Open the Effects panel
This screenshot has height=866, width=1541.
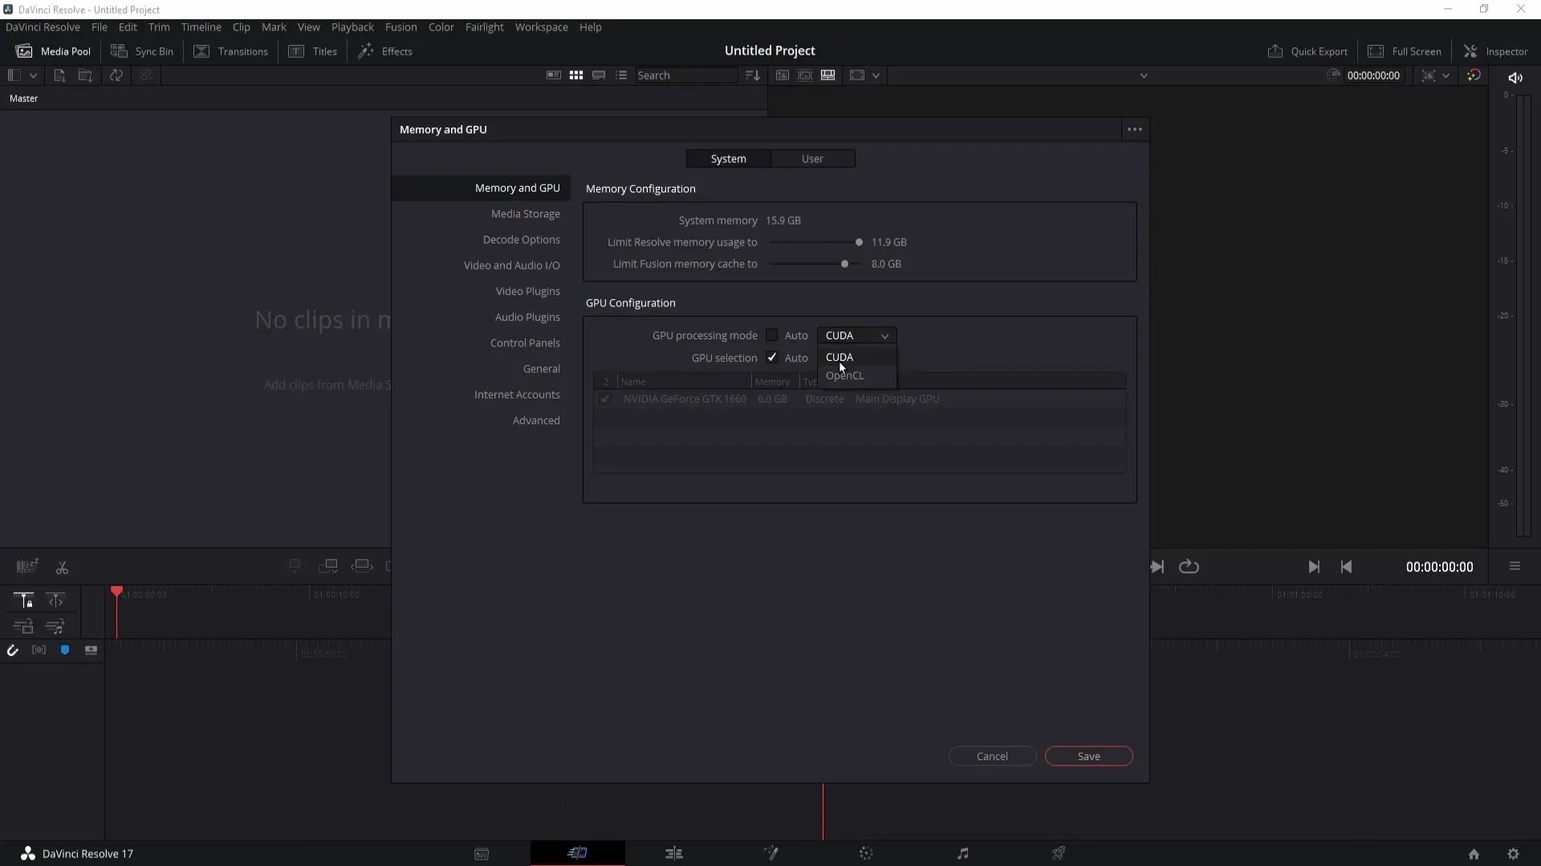click(385, 51)
